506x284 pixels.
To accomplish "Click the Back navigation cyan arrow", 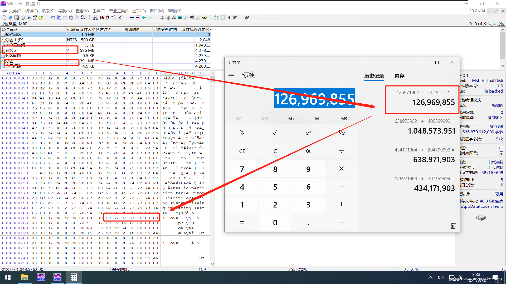I will 144,18.
